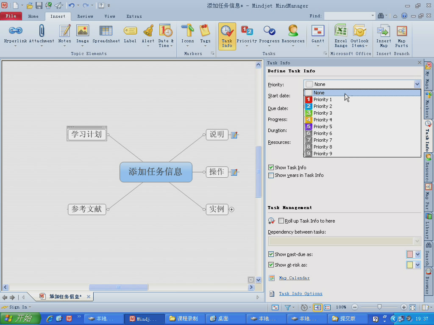Toggle Show Task Info checkbox
434x325 pixels.
271,168
